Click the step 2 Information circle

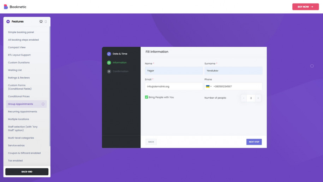click(109, 63)
